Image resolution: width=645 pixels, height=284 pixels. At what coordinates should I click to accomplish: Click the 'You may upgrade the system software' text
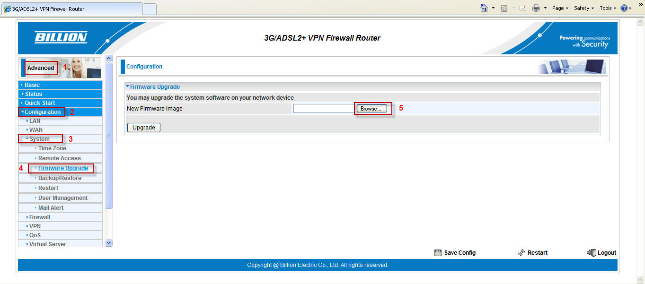pyautogui.click(x=211, y=98)
